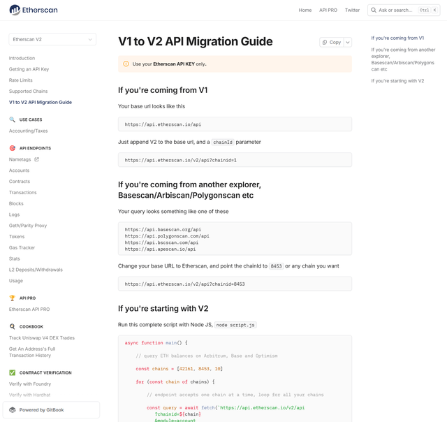The height and width of the screenshot is (422, 447).
Task: Click the inline '8453' code tag
Action: [276, 266]
